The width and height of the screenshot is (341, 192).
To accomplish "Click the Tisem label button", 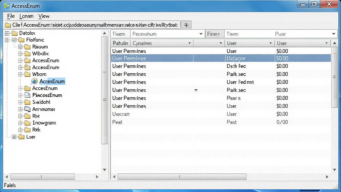I will 120,34.
